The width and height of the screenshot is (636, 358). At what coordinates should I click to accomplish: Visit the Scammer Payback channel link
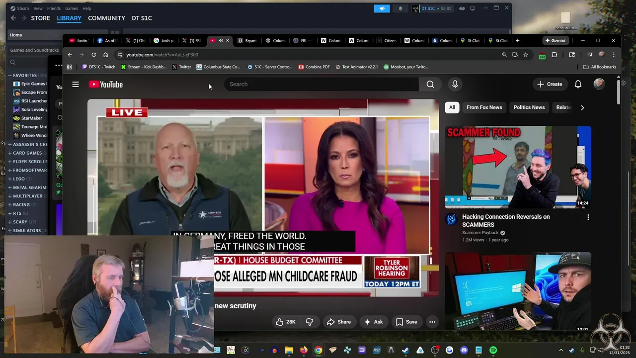coord(480,233)
